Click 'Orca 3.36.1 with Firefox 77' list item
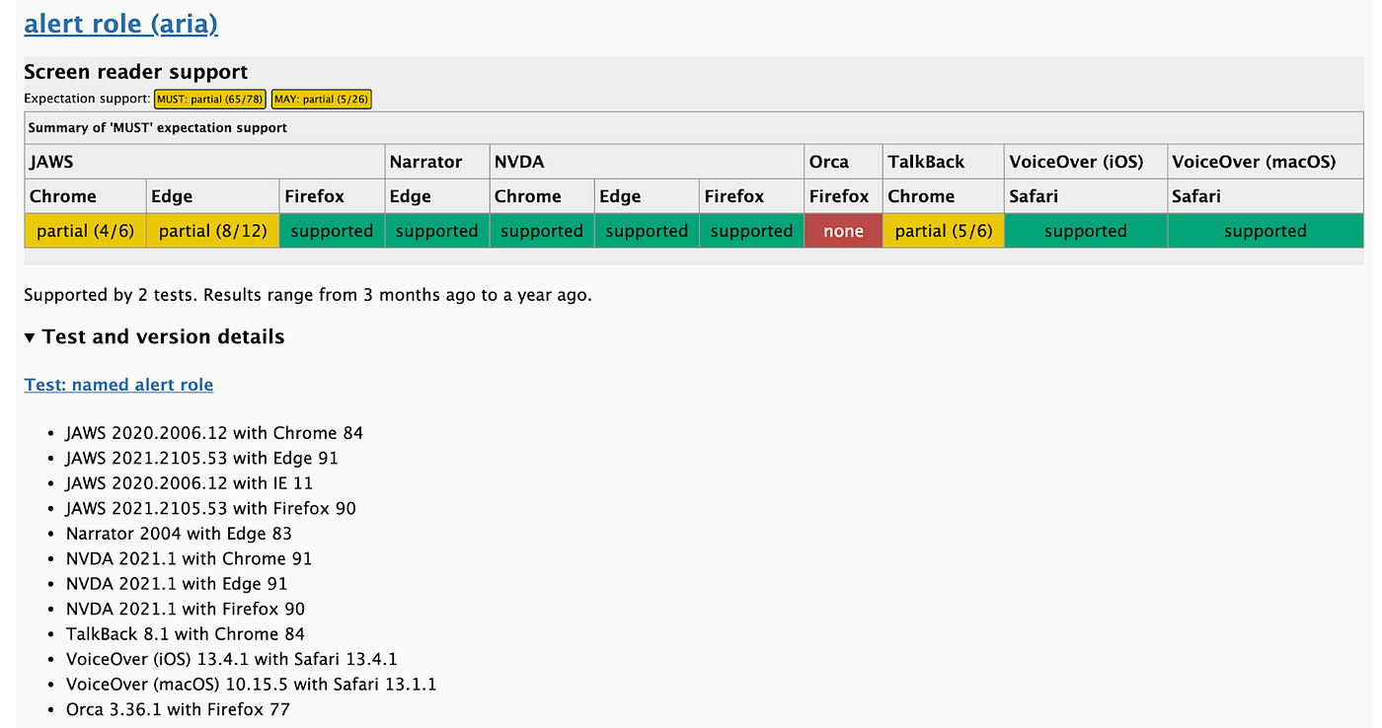 pyautogui.click(x=178, y=709)
